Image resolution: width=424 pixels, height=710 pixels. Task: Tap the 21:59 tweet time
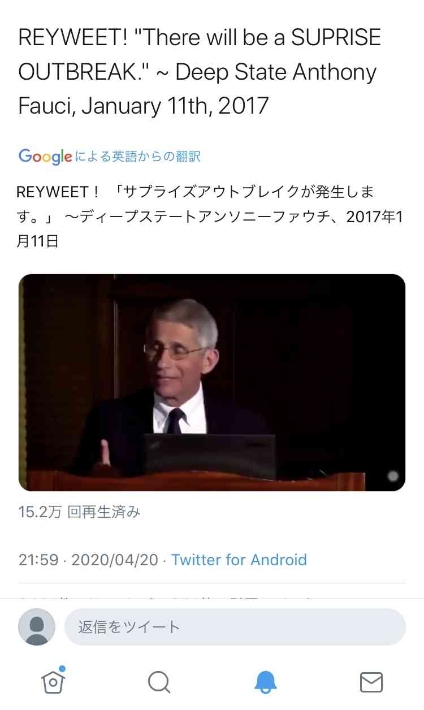point(38,560)
